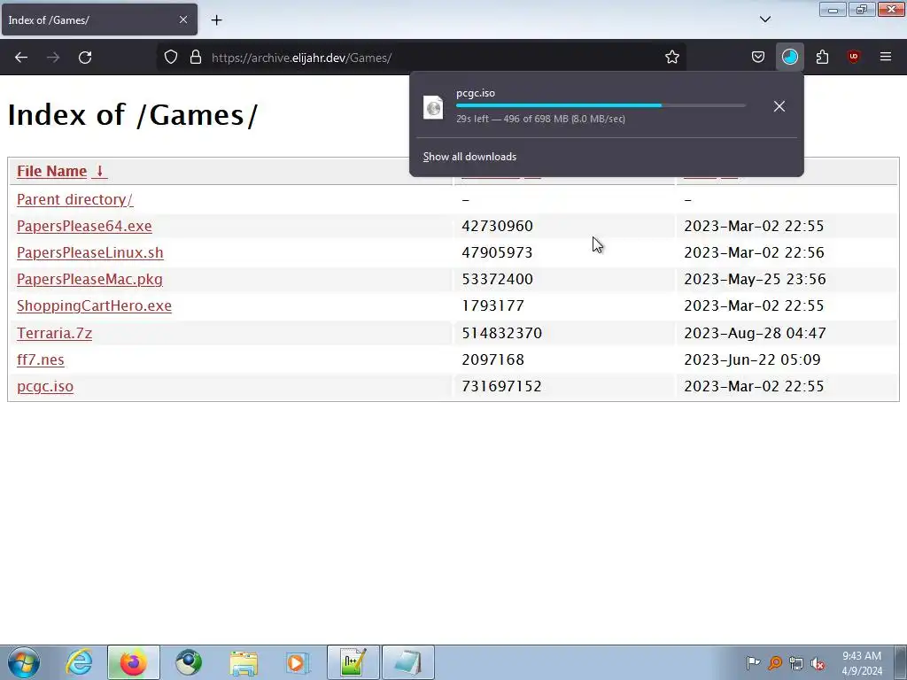Show all downloads
Screen dimensions: 907x680
point(469,157)
